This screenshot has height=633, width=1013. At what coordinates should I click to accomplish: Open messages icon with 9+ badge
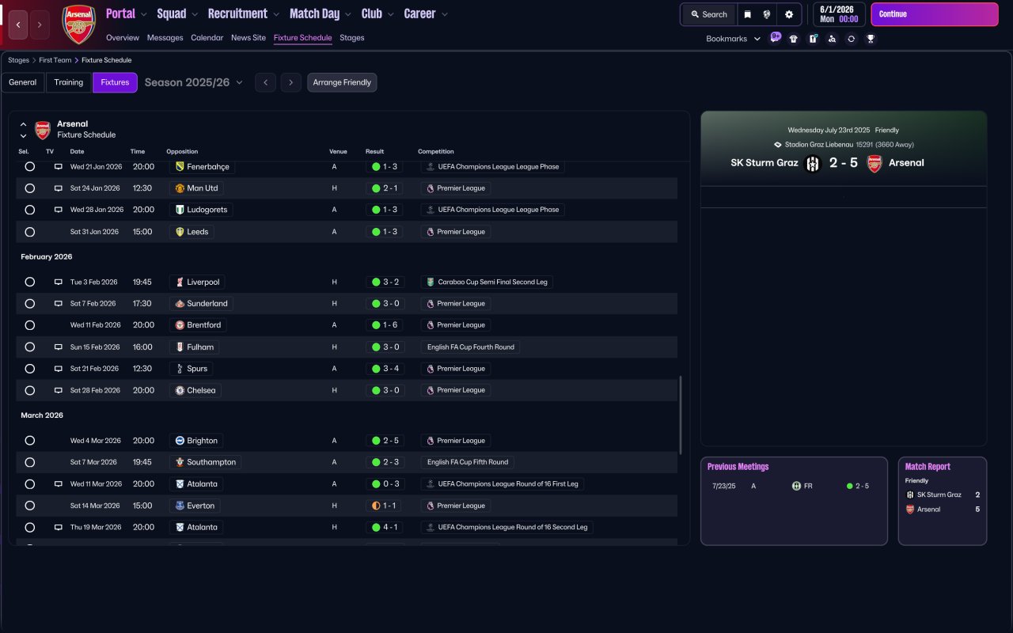pos(775,37)
